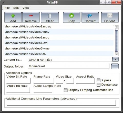This screenshot has height=113, width=123.
Task: Click the green Add files icon
Action: (x=13, y=16)
